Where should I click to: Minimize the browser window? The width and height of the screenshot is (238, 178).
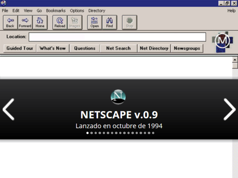coord(221,3)
